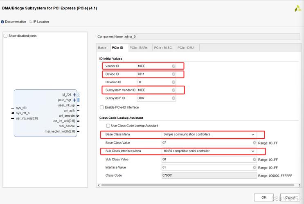Click the Cancel button
The height and width of the screenshot is (204, 304).
290,197
